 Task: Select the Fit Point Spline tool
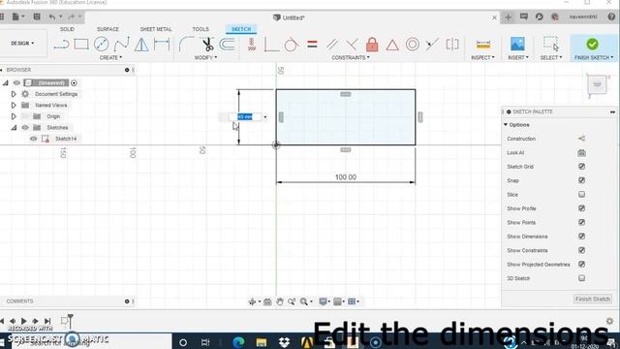(121, 45)
